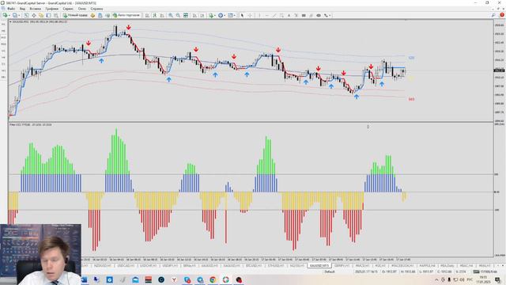Switch chart to bar chart icon

click(147, 15)
